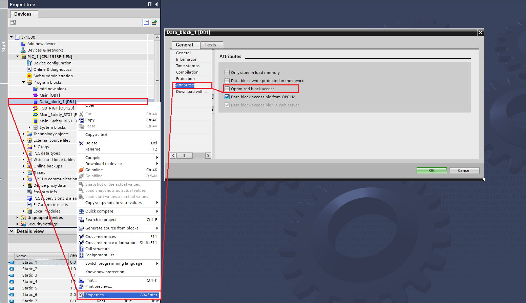Click Cancel in the Data_block_1 dialog
The height and width of the screenshot is (303, 526).
(464, 170)
